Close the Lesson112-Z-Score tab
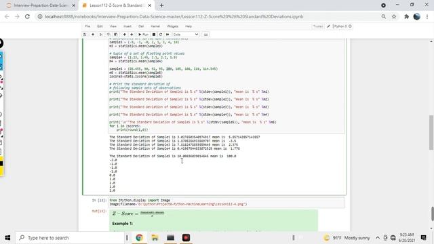434x244 pixels. click(149, 5)
